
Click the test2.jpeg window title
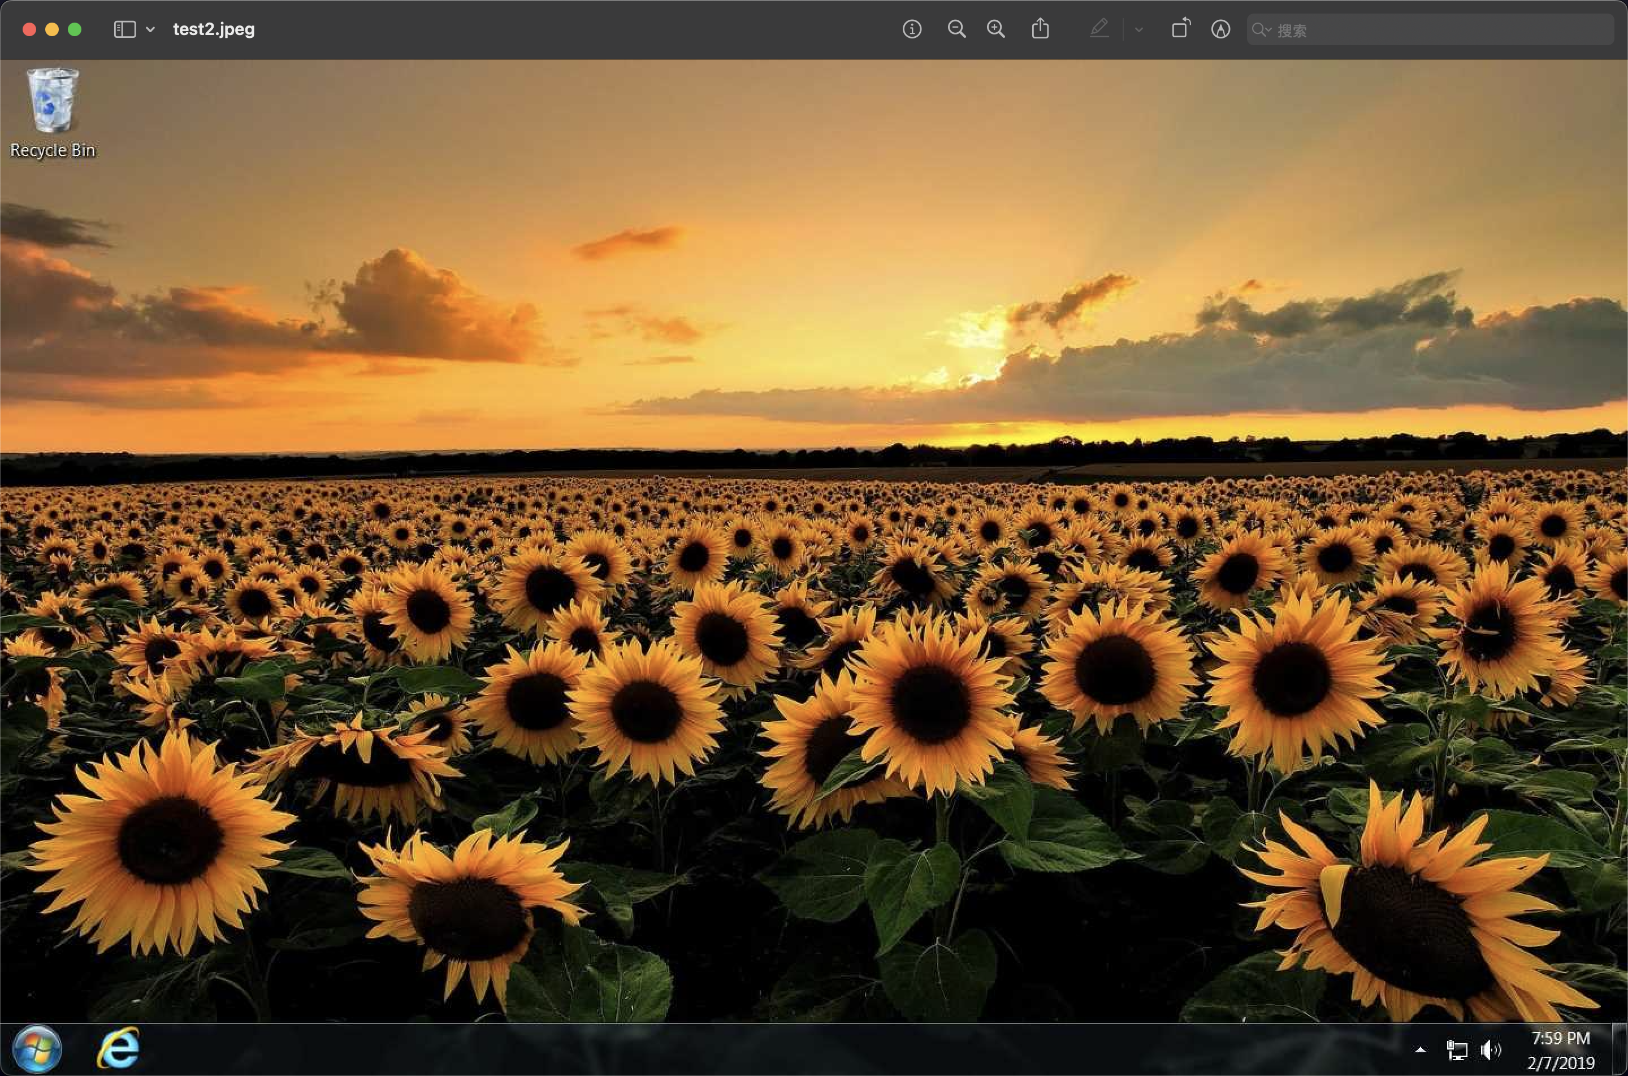(x=214, y=29)
